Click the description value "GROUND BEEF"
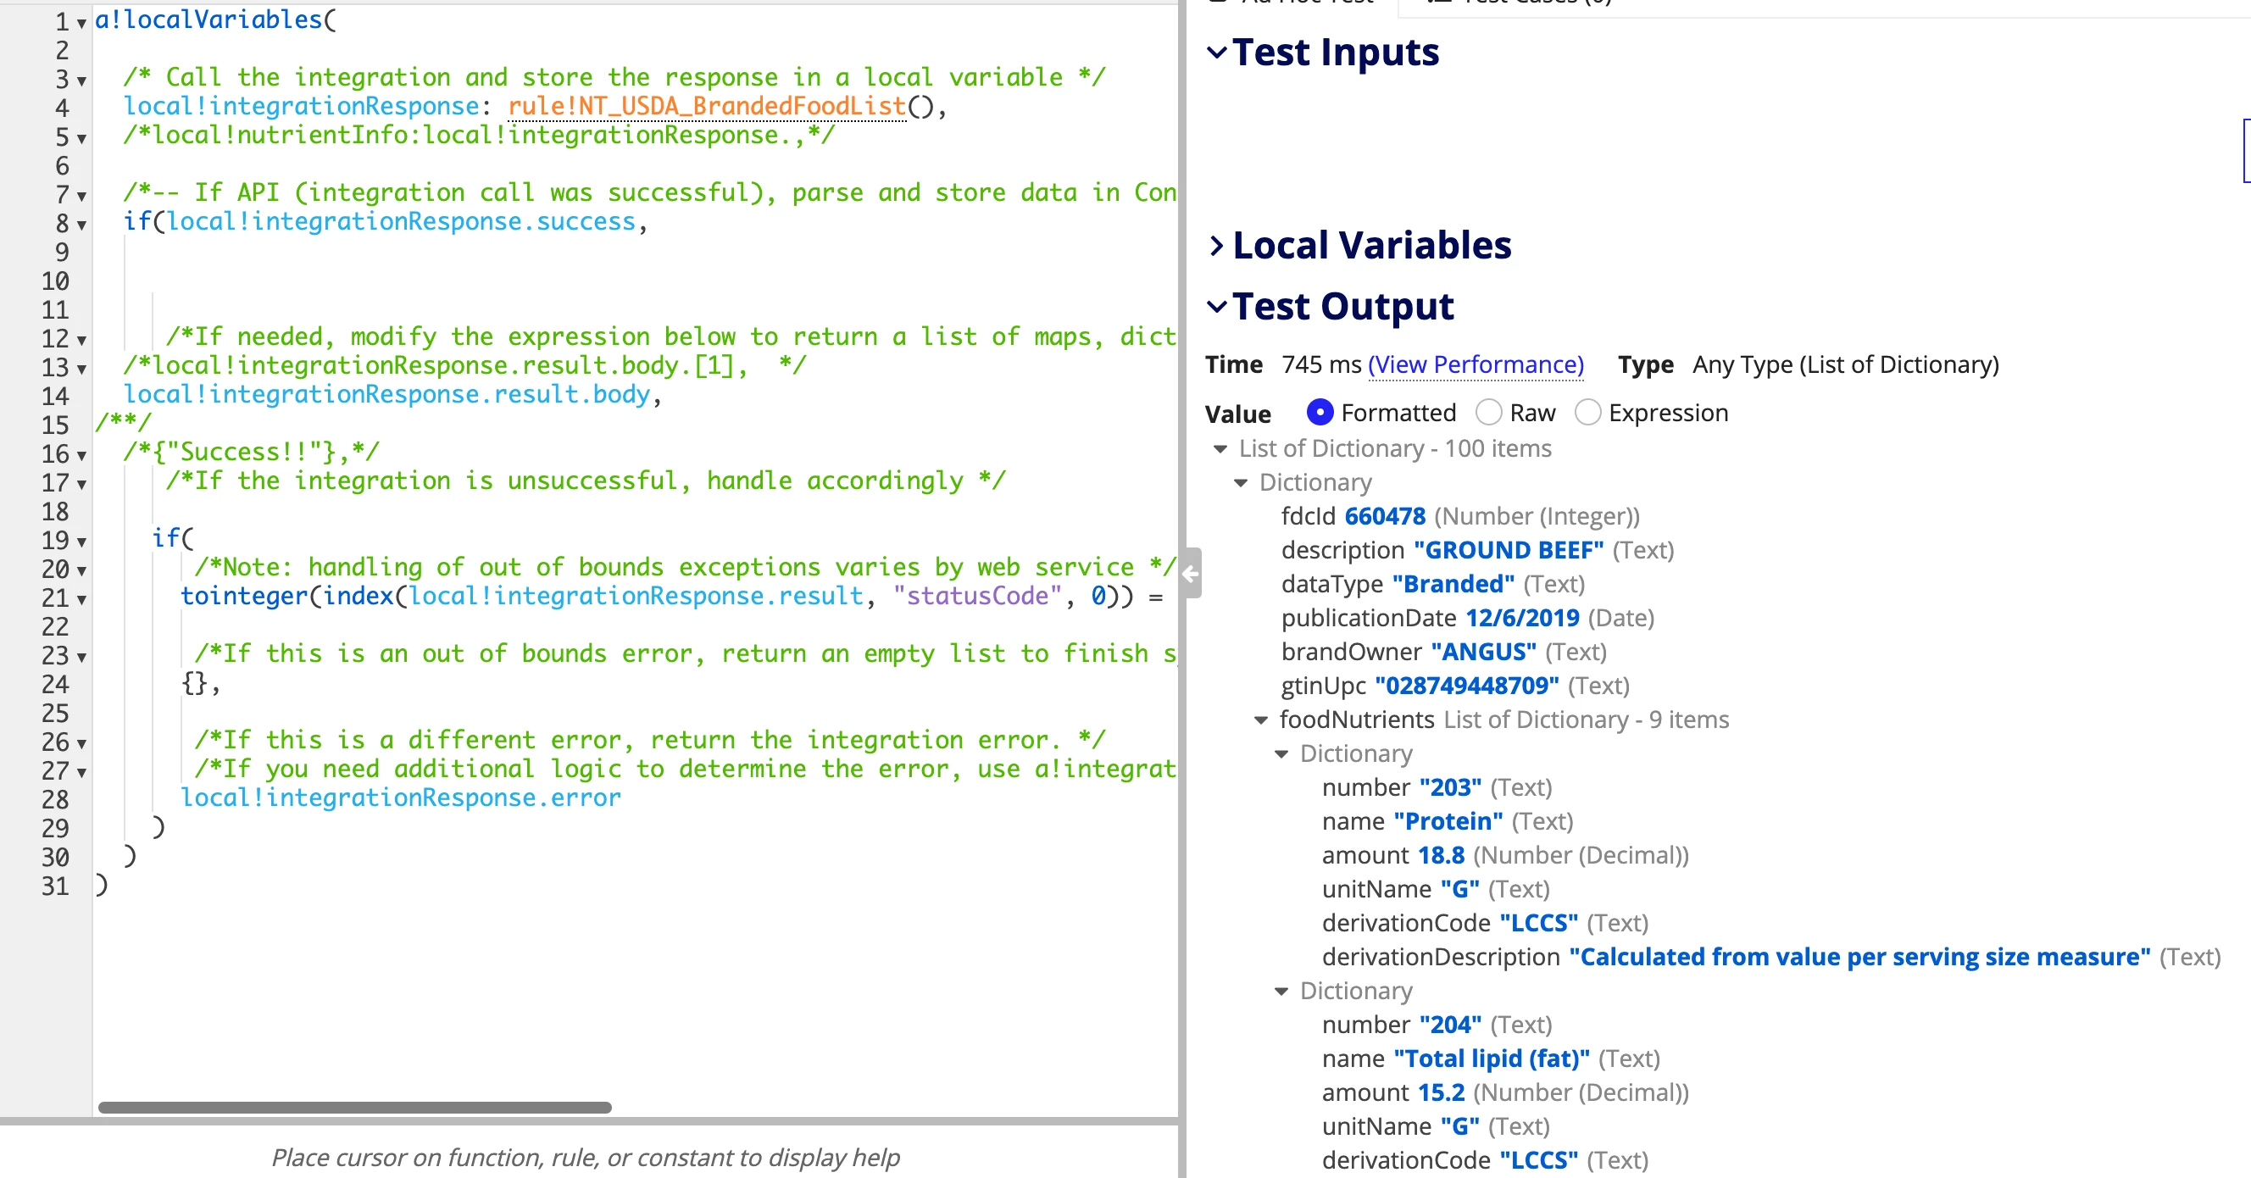The image size is (2251, 1178). [x=1509, y=551]
